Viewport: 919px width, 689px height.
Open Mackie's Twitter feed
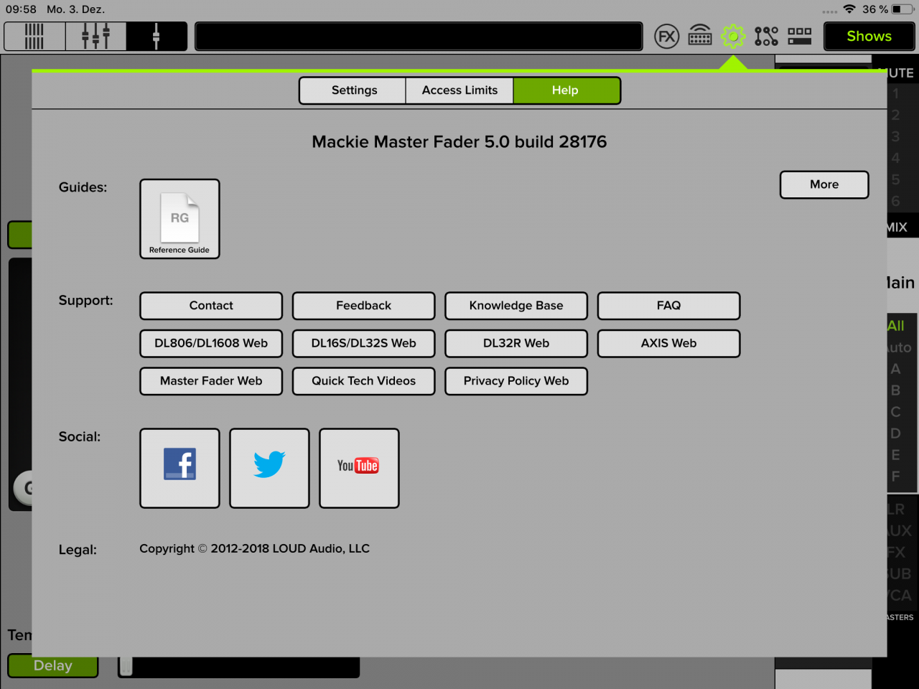(x=269, y=468)
